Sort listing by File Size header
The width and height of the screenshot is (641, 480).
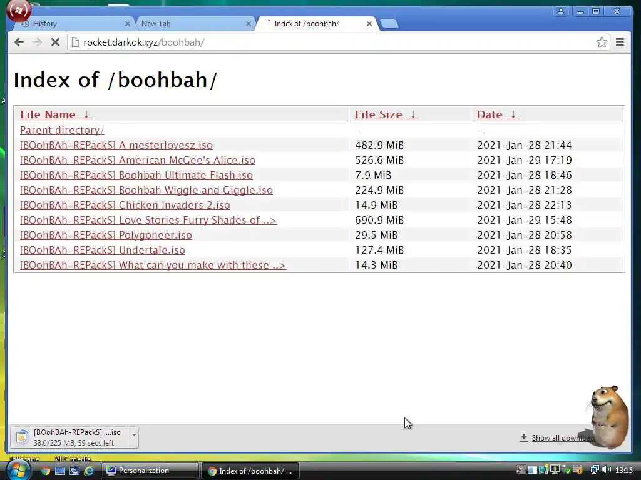click(x=379, y=114)
